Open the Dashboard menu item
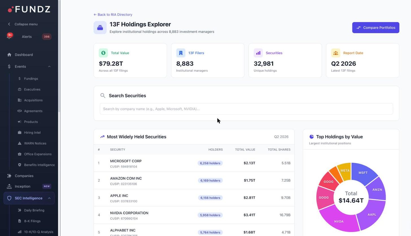The height and width of the screenshot is (236, 411). point(29,55)
